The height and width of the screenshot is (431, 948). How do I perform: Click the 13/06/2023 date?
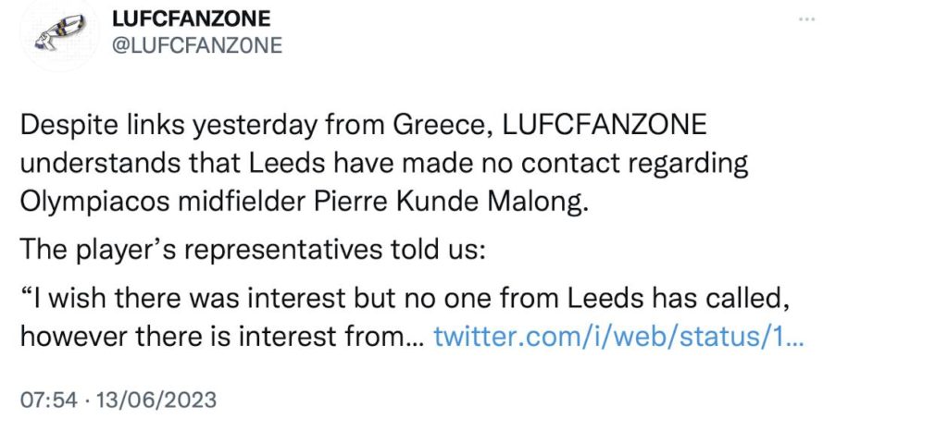[153, 400]
